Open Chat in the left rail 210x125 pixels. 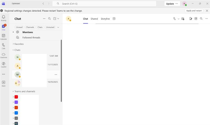(3, 28)
